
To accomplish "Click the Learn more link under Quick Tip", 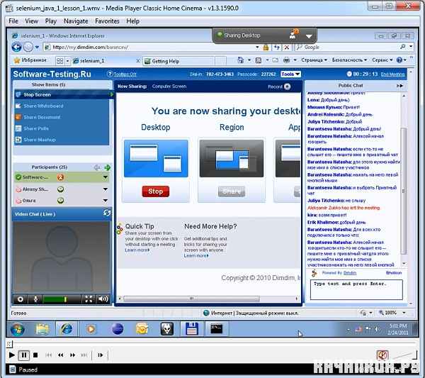I will coord(137,250).
